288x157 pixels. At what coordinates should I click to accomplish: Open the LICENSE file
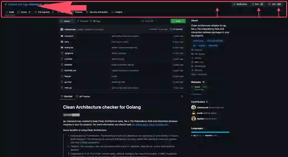click(68, 59)
